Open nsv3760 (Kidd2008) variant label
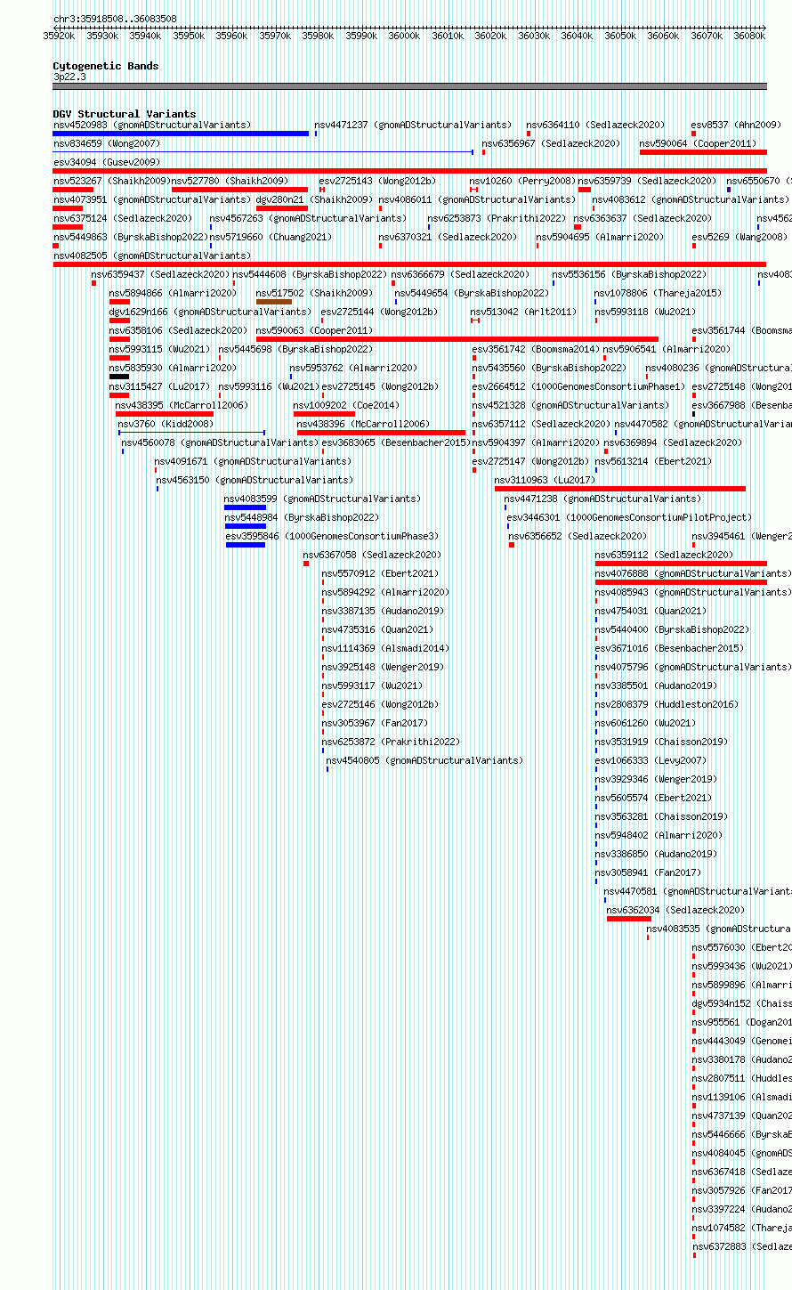This screenshot has height=1290, width=792. [166, 424]
